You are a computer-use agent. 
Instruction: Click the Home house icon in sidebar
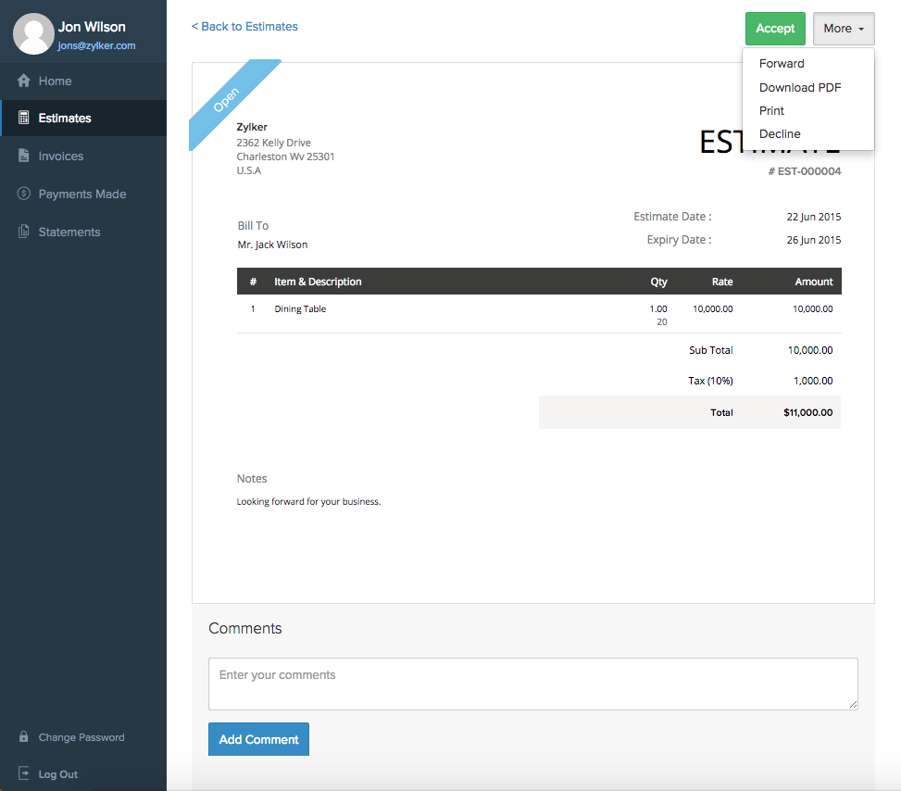pyautogui.click(x=24, y=82)
